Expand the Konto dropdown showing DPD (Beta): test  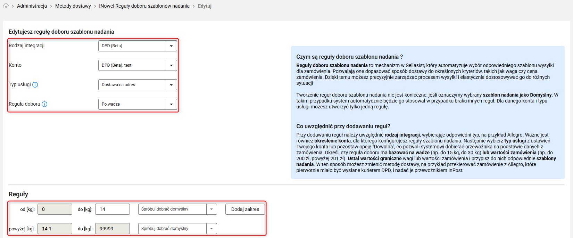tap(138, 65)
